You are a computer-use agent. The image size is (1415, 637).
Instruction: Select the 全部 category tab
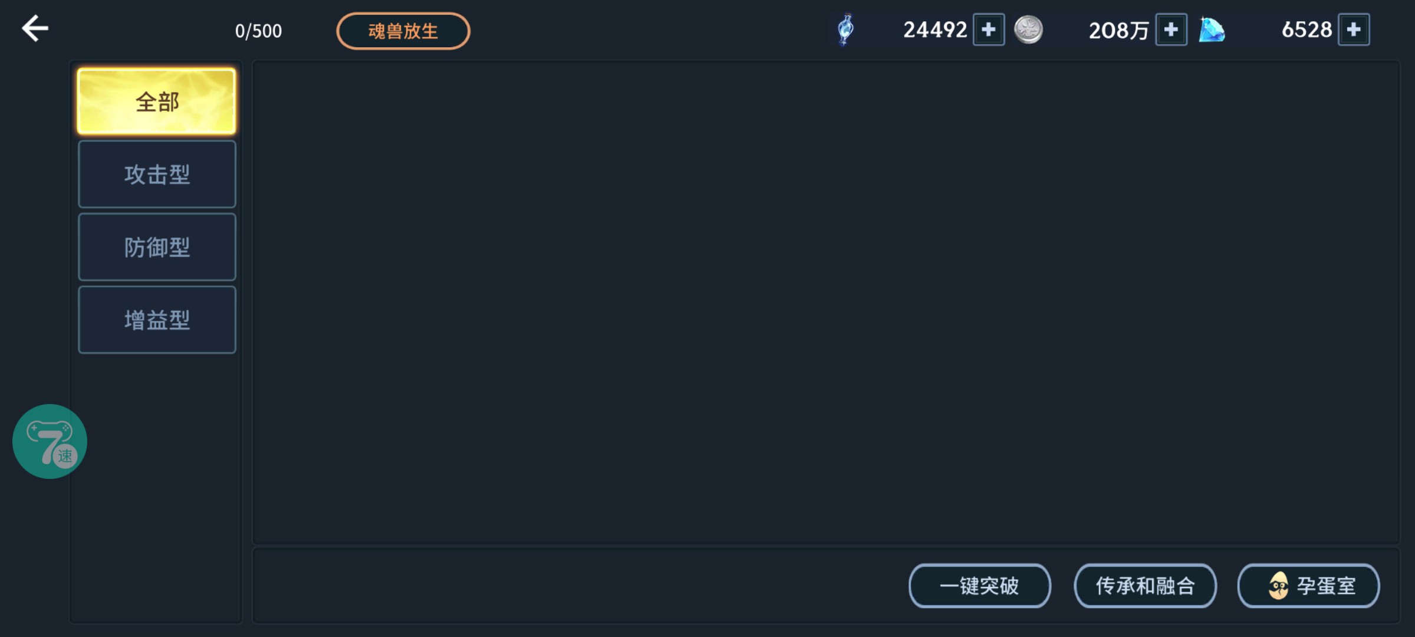pyautogui.click(x=157, y=101)
